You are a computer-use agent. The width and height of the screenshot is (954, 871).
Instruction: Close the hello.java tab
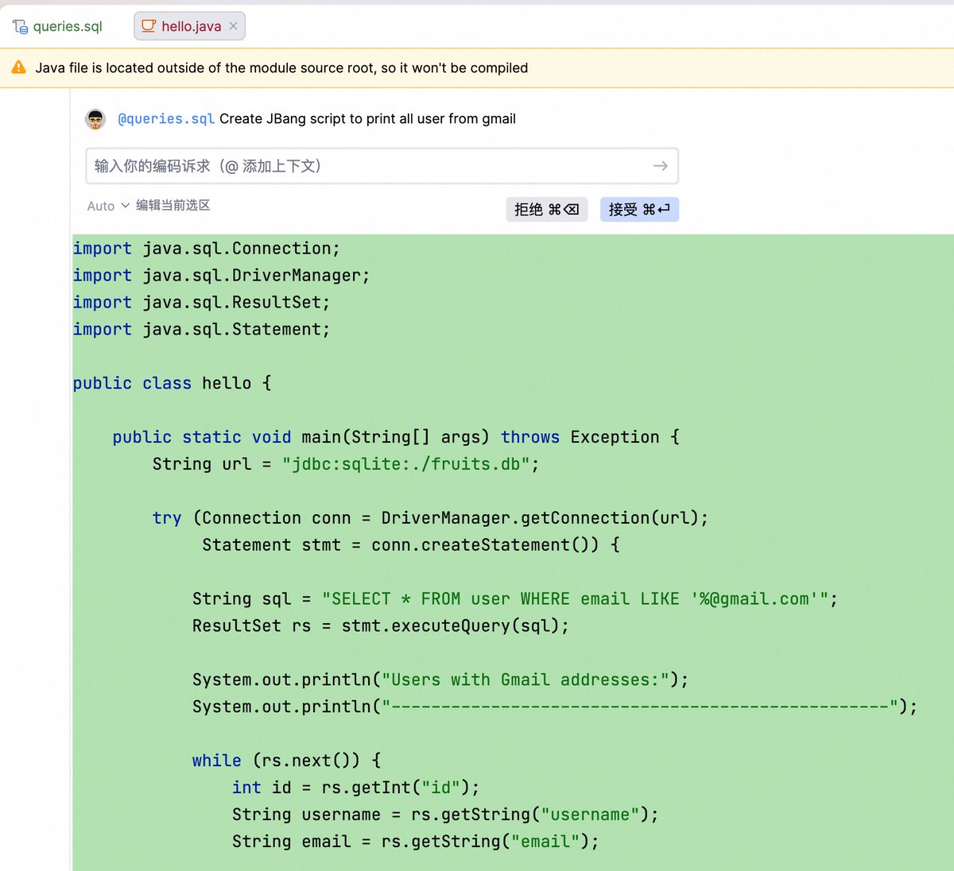tap(233, 26)
